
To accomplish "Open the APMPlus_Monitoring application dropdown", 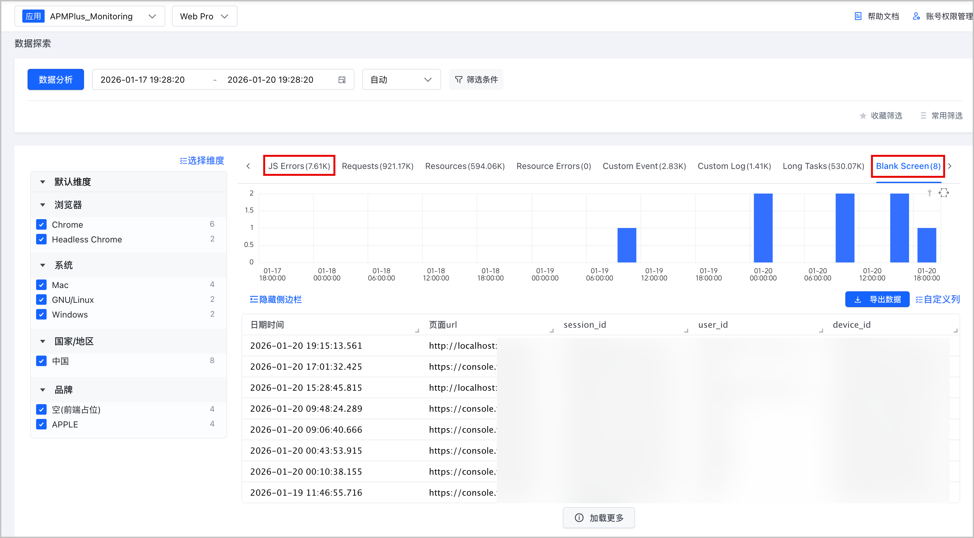I will click(90, 16).
